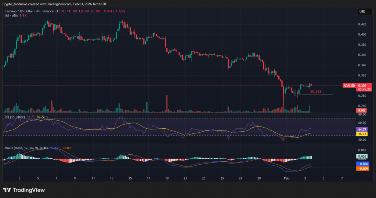
Task: Click the 29 date label on time axis
Action: [x=259, y=178]
